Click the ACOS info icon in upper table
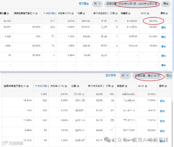Screen dimensions: 174x147 pyautogui.click(x=148, y=14)
